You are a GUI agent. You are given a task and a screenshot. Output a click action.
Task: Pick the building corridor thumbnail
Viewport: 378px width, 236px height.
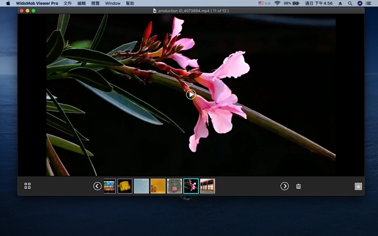tap(207, 186)
